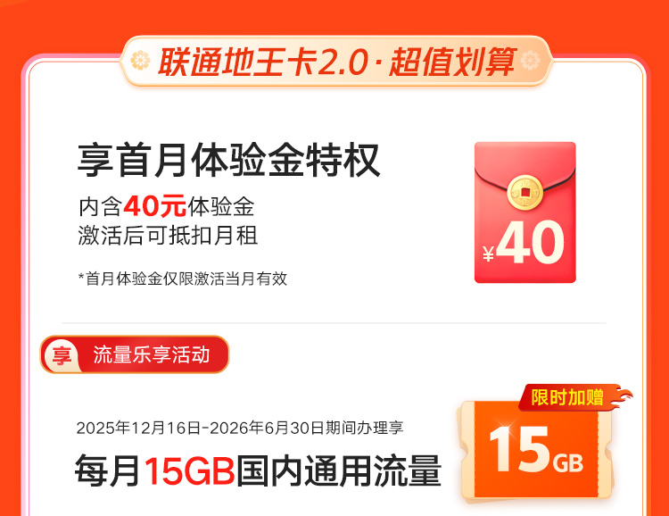Tap the 享首月体验金特权 heading
The width and height of the screenshot is (669, 516).
click(228, 161)
